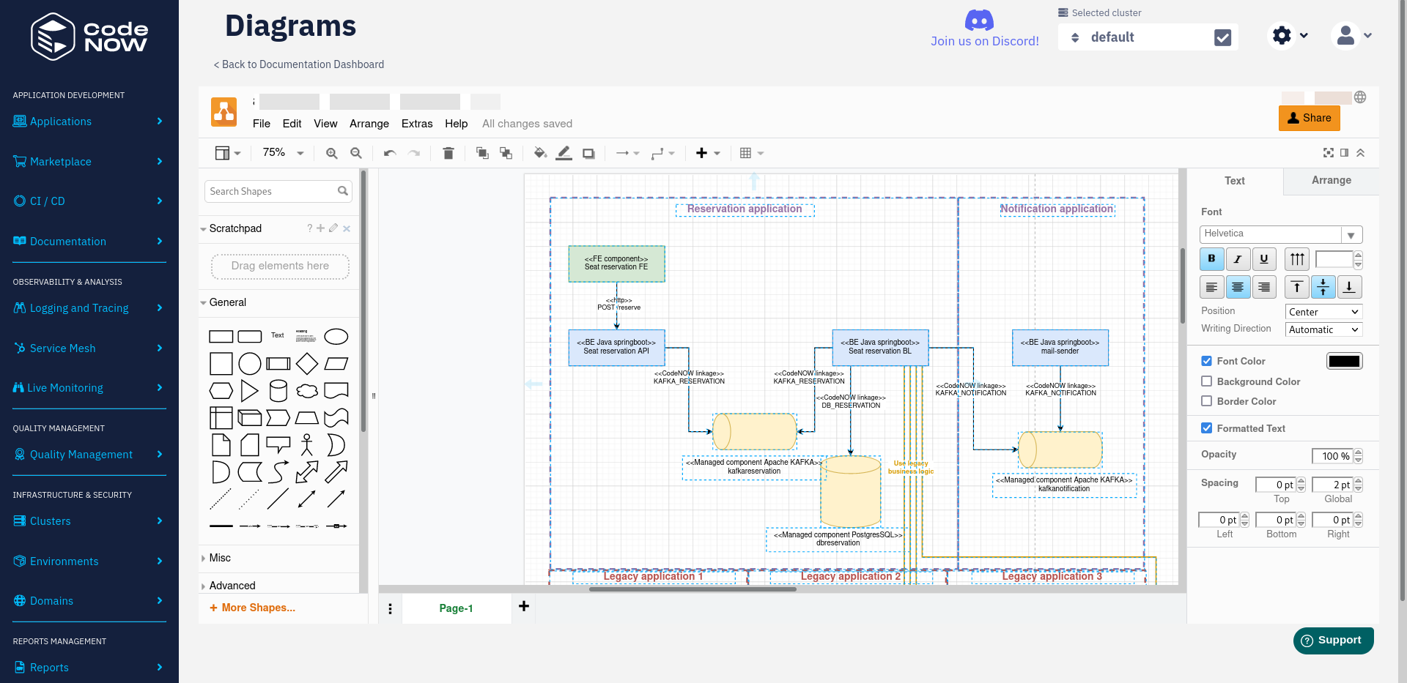The width and height of the screenshot is (1407, 683).
Task: Open the 75% zoom level dropdown
Action: (283, 153)
